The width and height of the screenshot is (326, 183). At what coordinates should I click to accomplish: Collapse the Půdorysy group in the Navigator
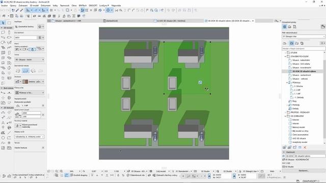(x=287, y=82)
